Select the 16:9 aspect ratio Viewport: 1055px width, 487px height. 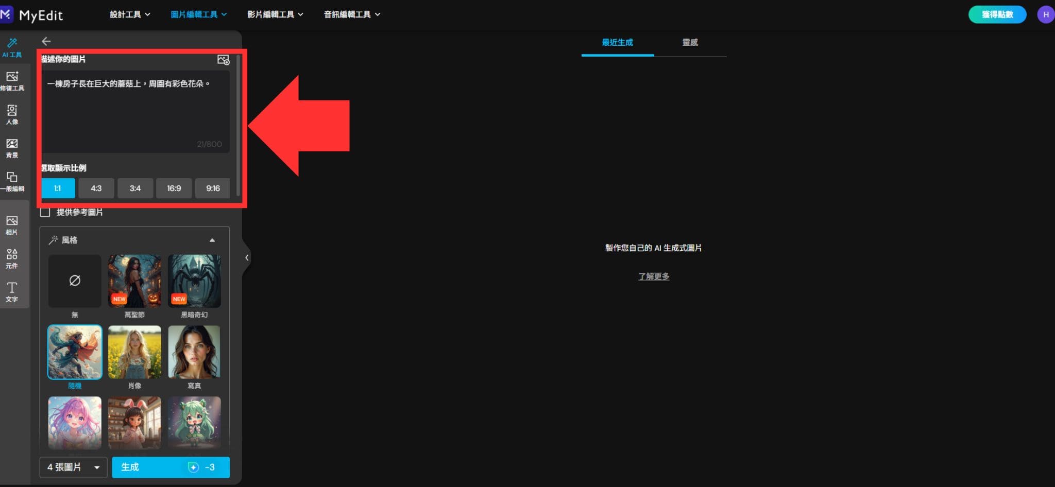(174, 188)
